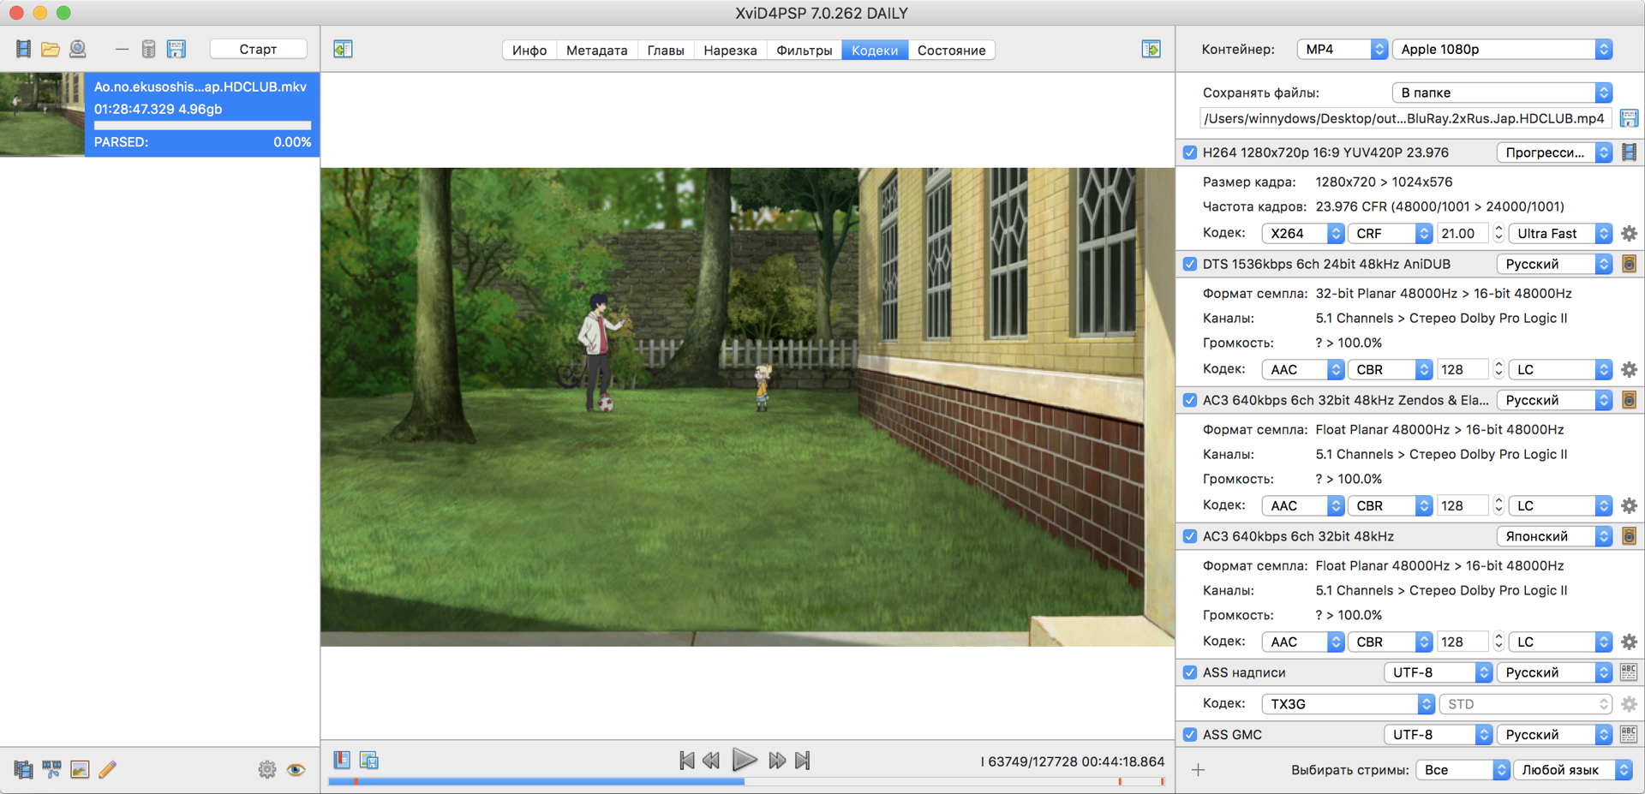
Task: Open the Ultra Fast preset dropdown
Action: 1559,233
